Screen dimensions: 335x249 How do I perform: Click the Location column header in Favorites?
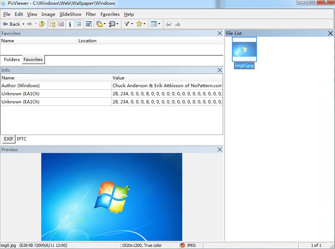click(x=87, y=41)
